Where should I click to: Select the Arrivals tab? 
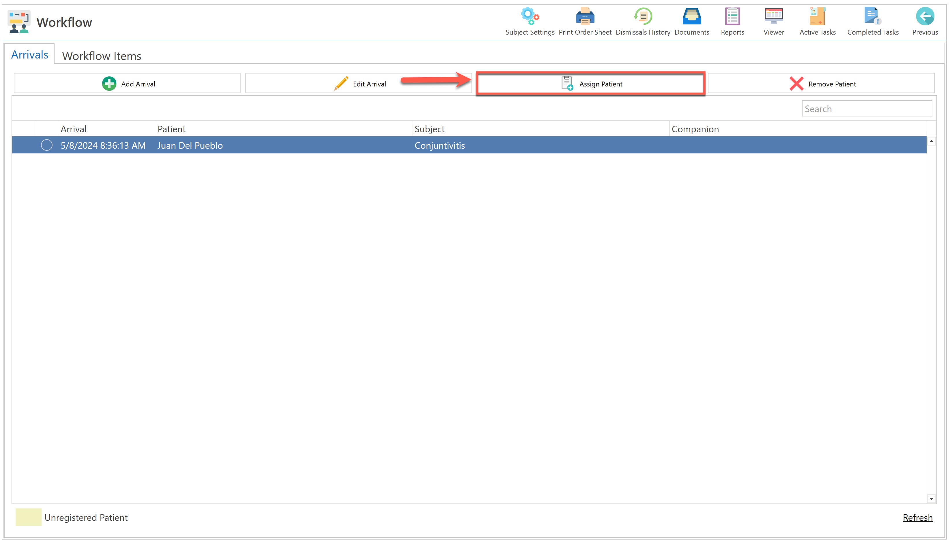click(x=29, y=55)
